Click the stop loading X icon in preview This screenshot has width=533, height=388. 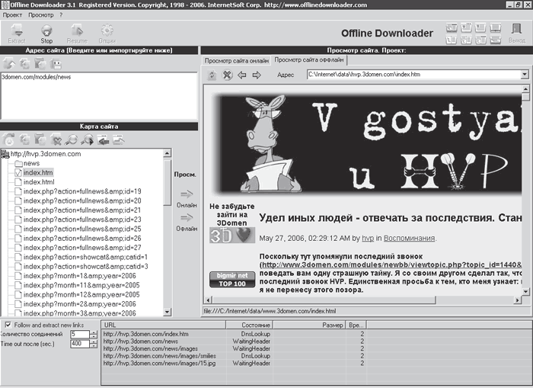227,75
